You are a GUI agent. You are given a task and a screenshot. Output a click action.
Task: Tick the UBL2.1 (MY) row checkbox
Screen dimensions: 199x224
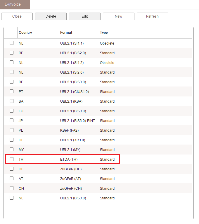point(12,150)
